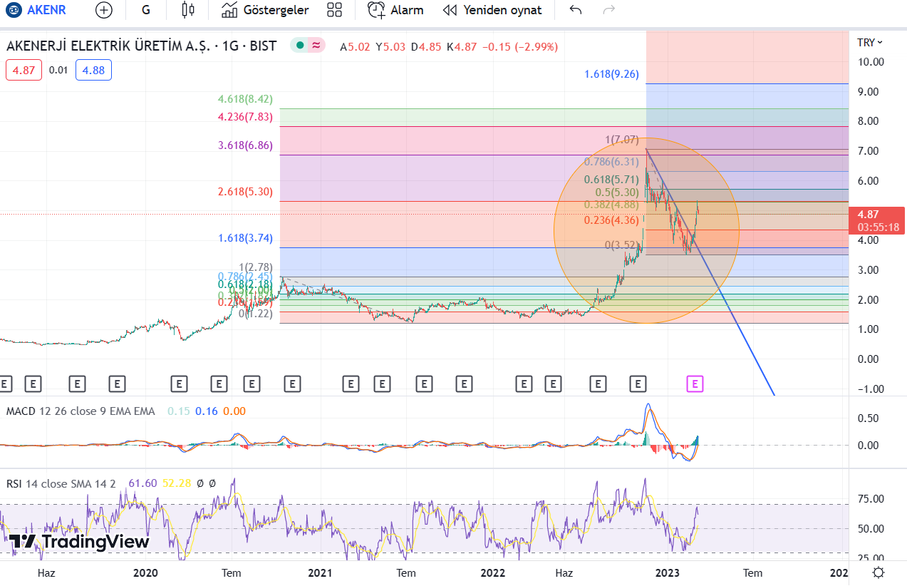The height and width of the screenshot is (586, 907).
Task: Click the red approximate-sign data status icon
Action: pos(316,46)
